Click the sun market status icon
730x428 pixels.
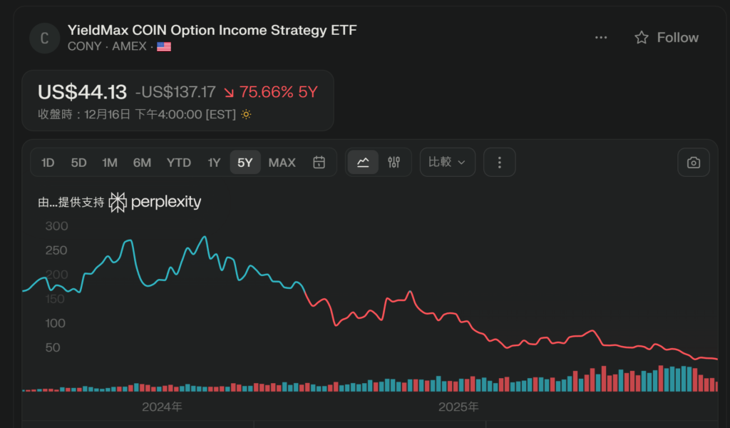[246, 114]
